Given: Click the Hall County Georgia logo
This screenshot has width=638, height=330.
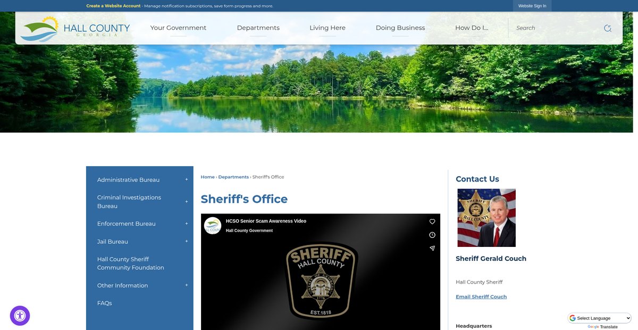Looking at the screenshot, I should point(75,29).
